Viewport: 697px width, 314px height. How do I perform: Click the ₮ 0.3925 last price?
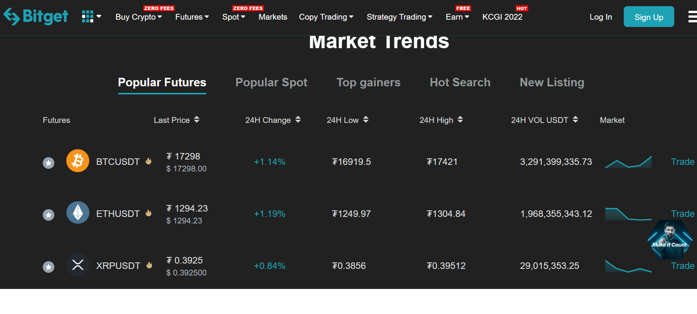(x=185, y=260)
